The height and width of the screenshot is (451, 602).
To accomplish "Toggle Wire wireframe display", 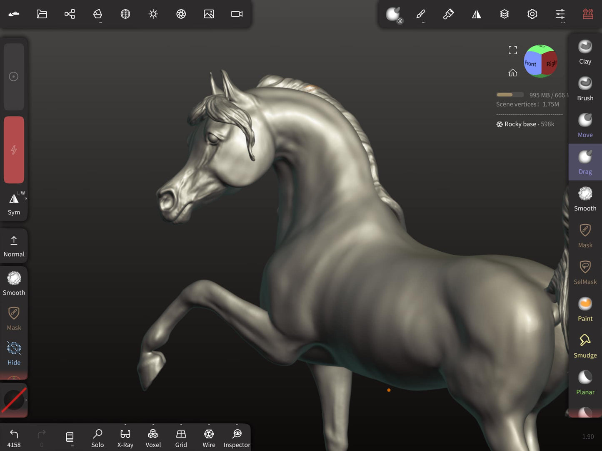I will [x=209, y=438].
